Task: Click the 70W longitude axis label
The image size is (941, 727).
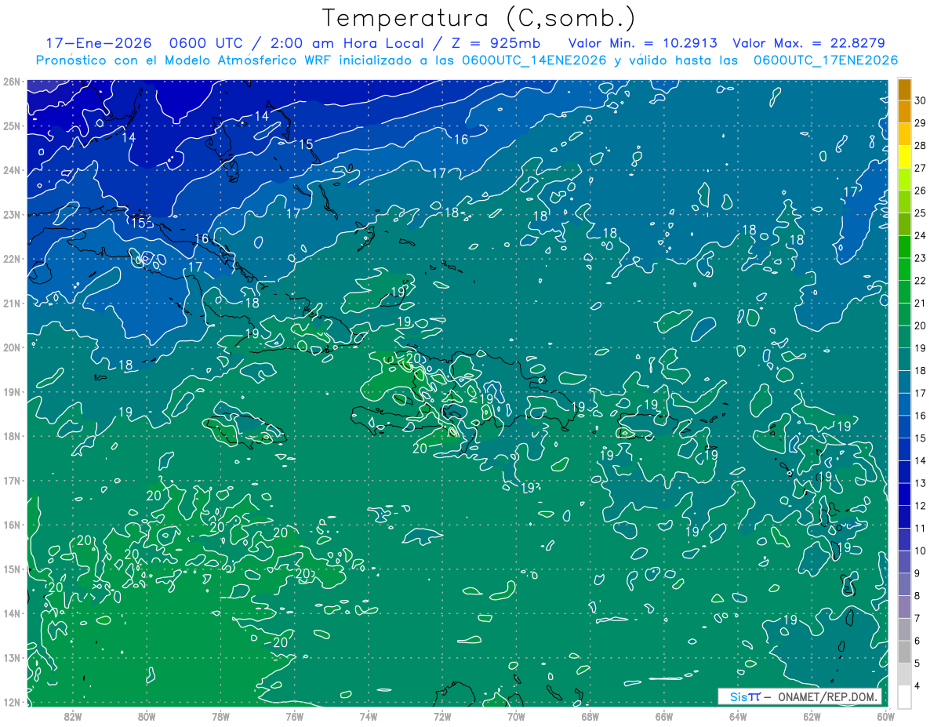Action: [516, 716]
